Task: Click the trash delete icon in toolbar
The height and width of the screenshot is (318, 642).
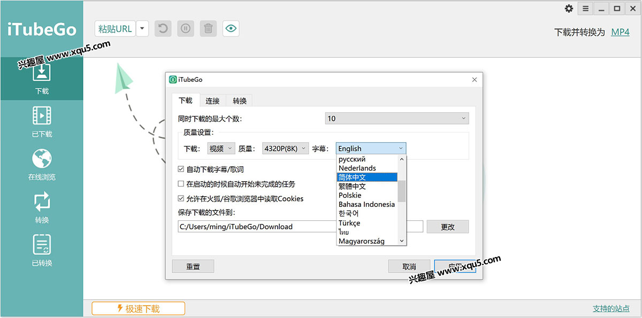Action: click(x=208, y=29)
